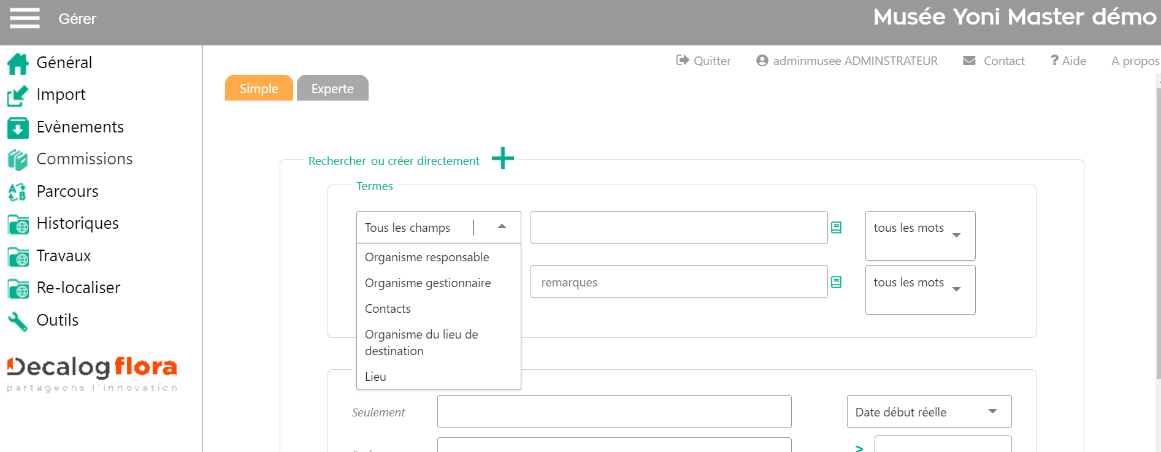Open first tous les mots dropdown

point(920,236)
